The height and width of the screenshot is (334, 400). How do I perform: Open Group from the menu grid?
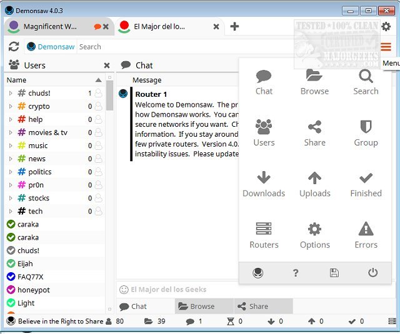(366, 133)
